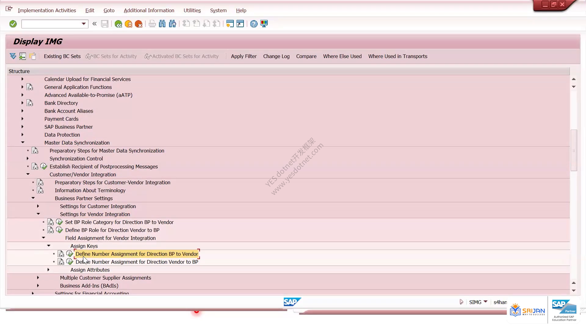Click the red Cancel icon
This screenshot has height=330, width=586.
(x=139, y=24)
